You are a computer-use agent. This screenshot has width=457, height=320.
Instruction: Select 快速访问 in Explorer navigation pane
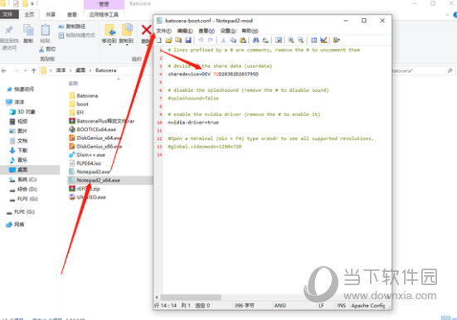click(21, 90)
